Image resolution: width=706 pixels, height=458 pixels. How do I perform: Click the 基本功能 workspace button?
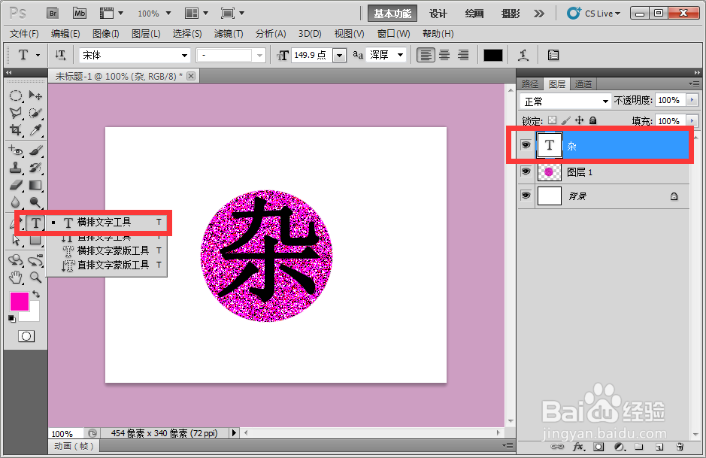[392, 13]
